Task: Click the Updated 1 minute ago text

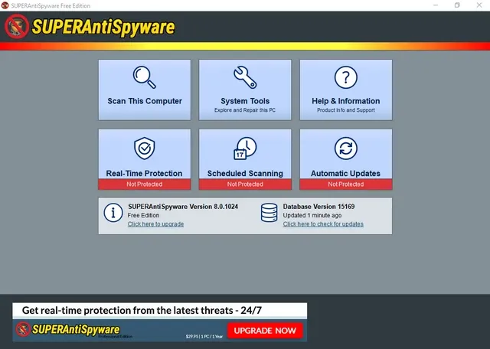Action: (312, 215)
